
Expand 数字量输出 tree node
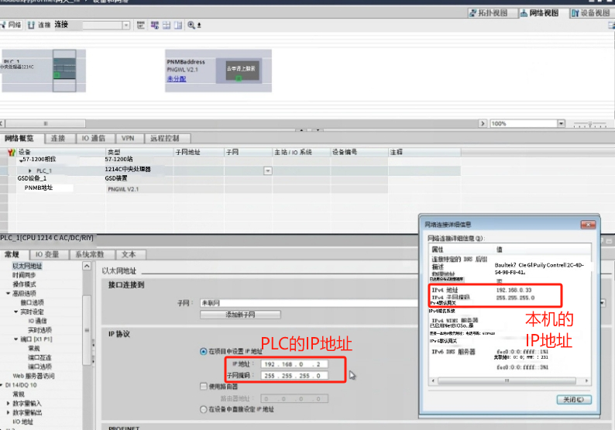point(9,413)
